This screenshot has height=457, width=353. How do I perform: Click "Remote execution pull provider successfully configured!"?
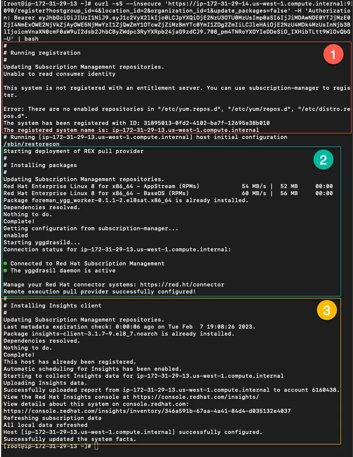click(x=100, y=291)
